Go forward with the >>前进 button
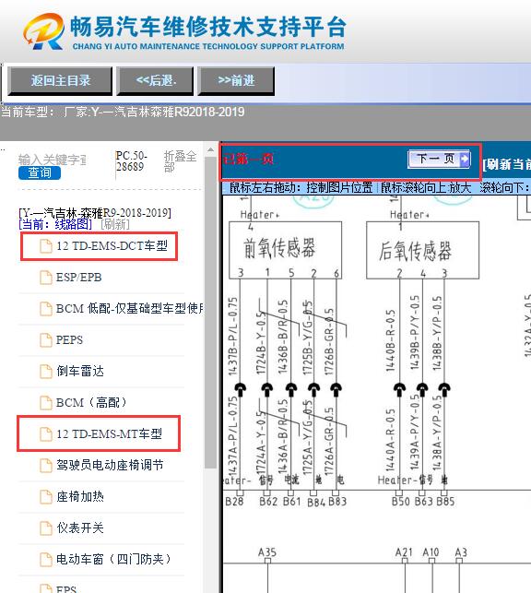 click(236, 80)
